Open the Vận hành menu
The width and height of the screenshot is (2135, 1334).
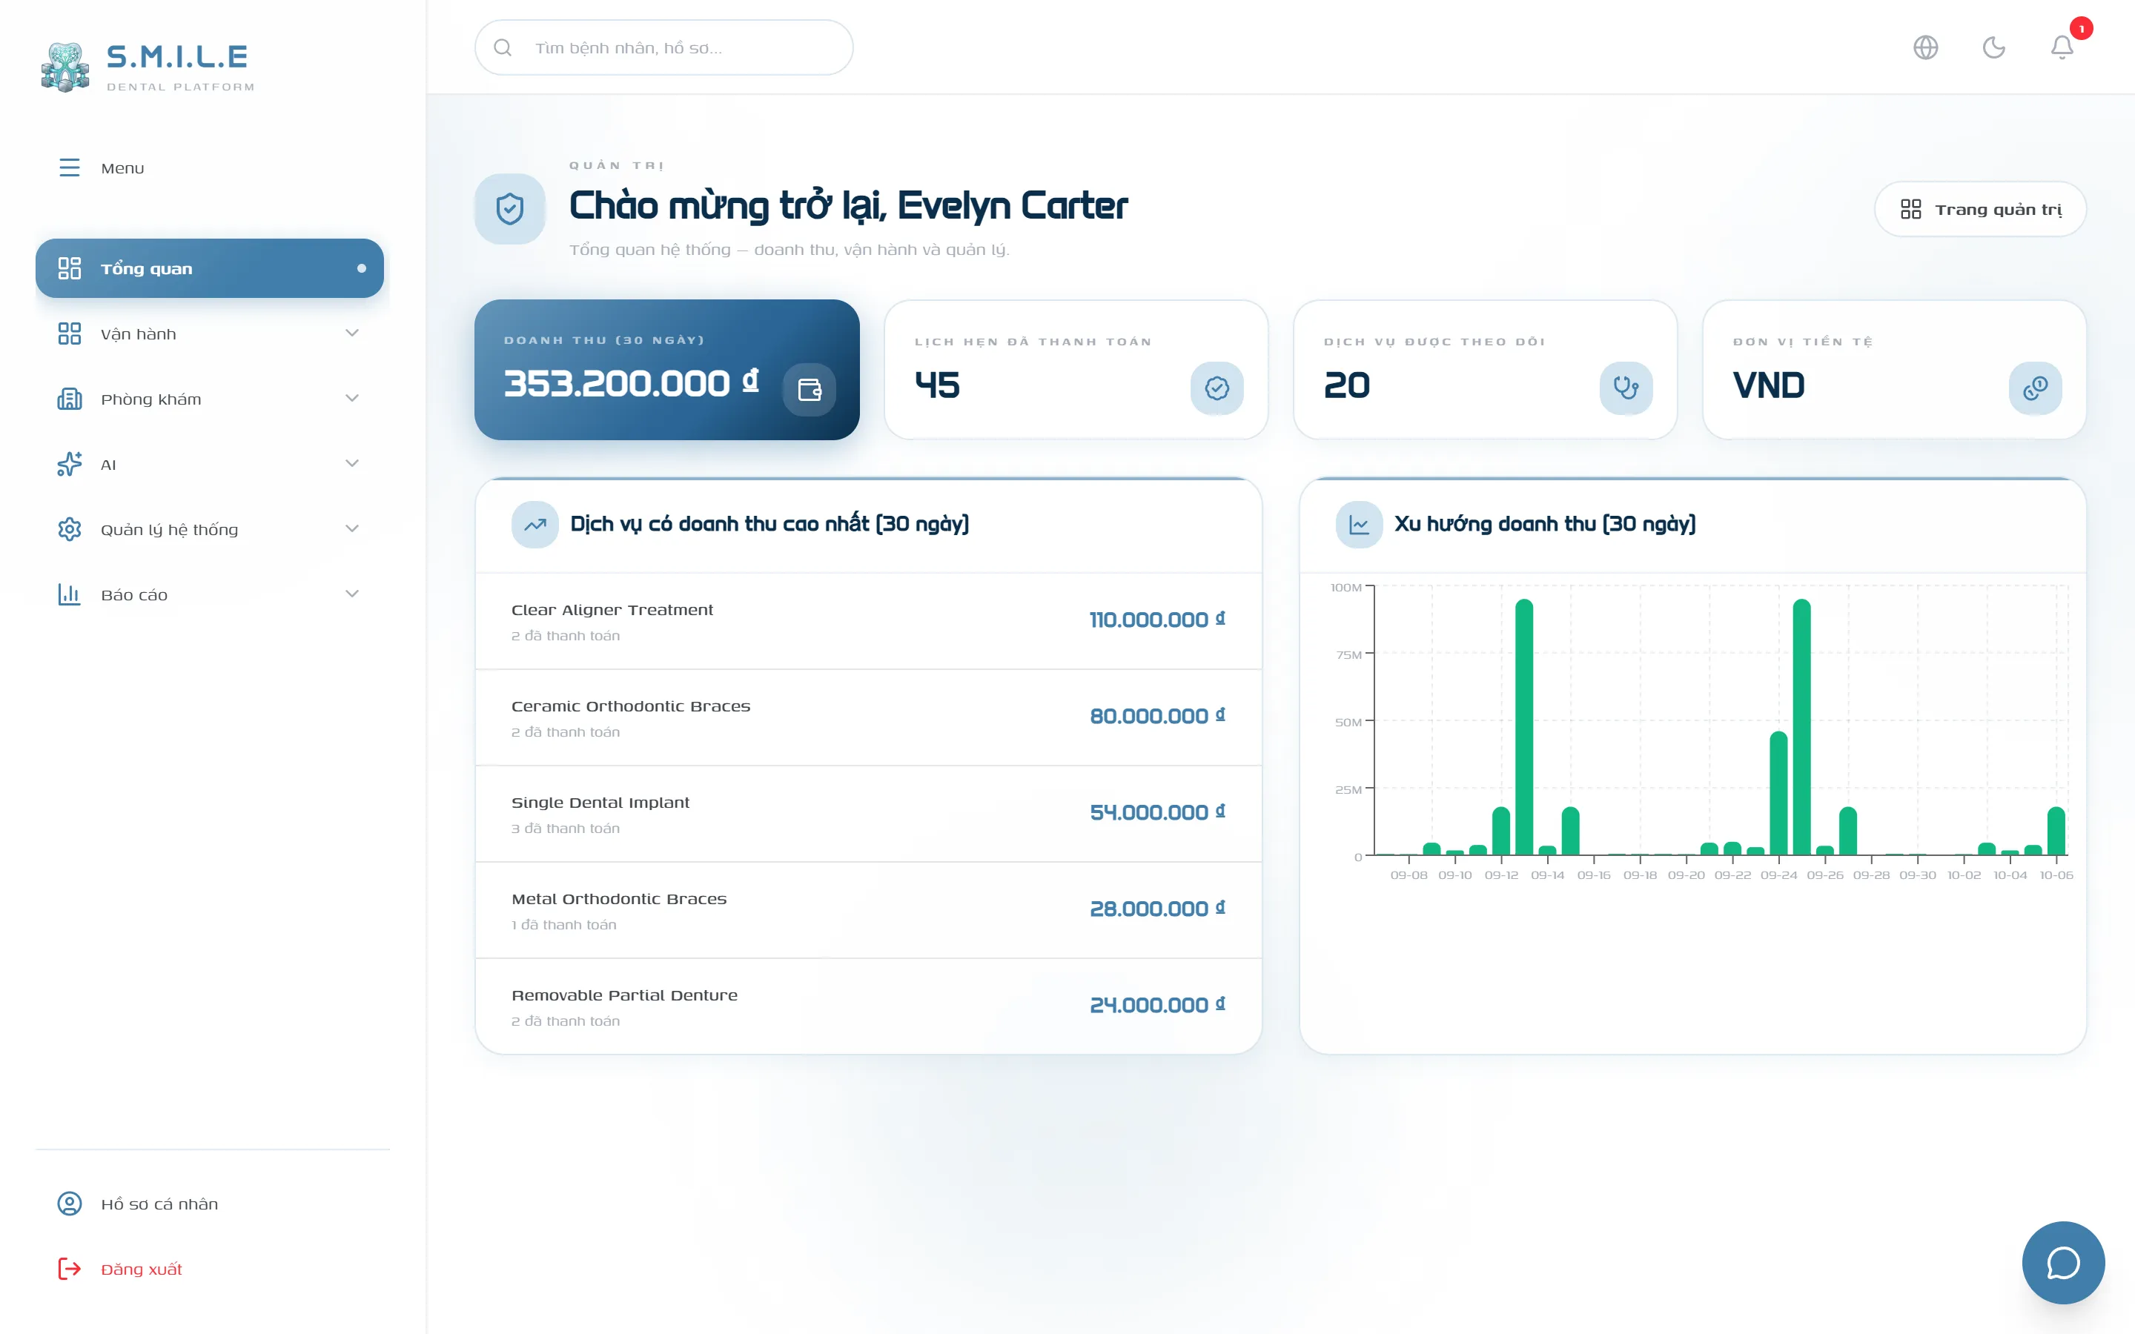click(x=209, y=333)
